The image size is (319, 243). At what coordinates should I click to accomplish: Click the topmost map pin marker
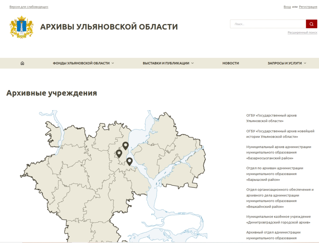[x=125, y=145]
